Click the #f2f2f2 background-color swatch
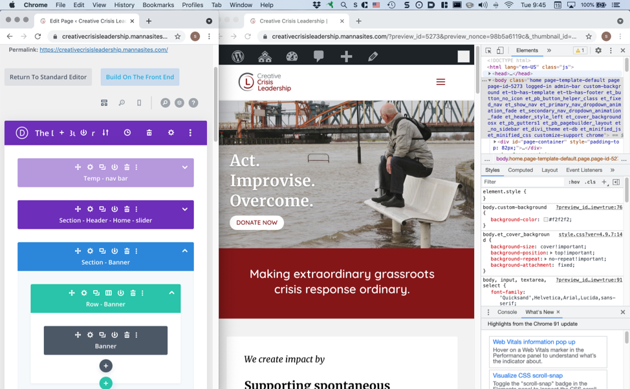The image size is (630, 389). (x=546, y=220)
